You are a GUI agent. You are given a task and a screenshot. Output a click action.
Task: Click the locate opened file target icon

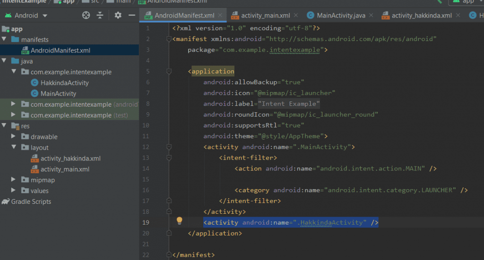[86, 15]
